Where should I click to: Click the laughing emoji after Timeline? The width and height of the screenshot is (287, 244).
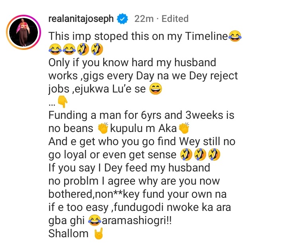point(235,36)
